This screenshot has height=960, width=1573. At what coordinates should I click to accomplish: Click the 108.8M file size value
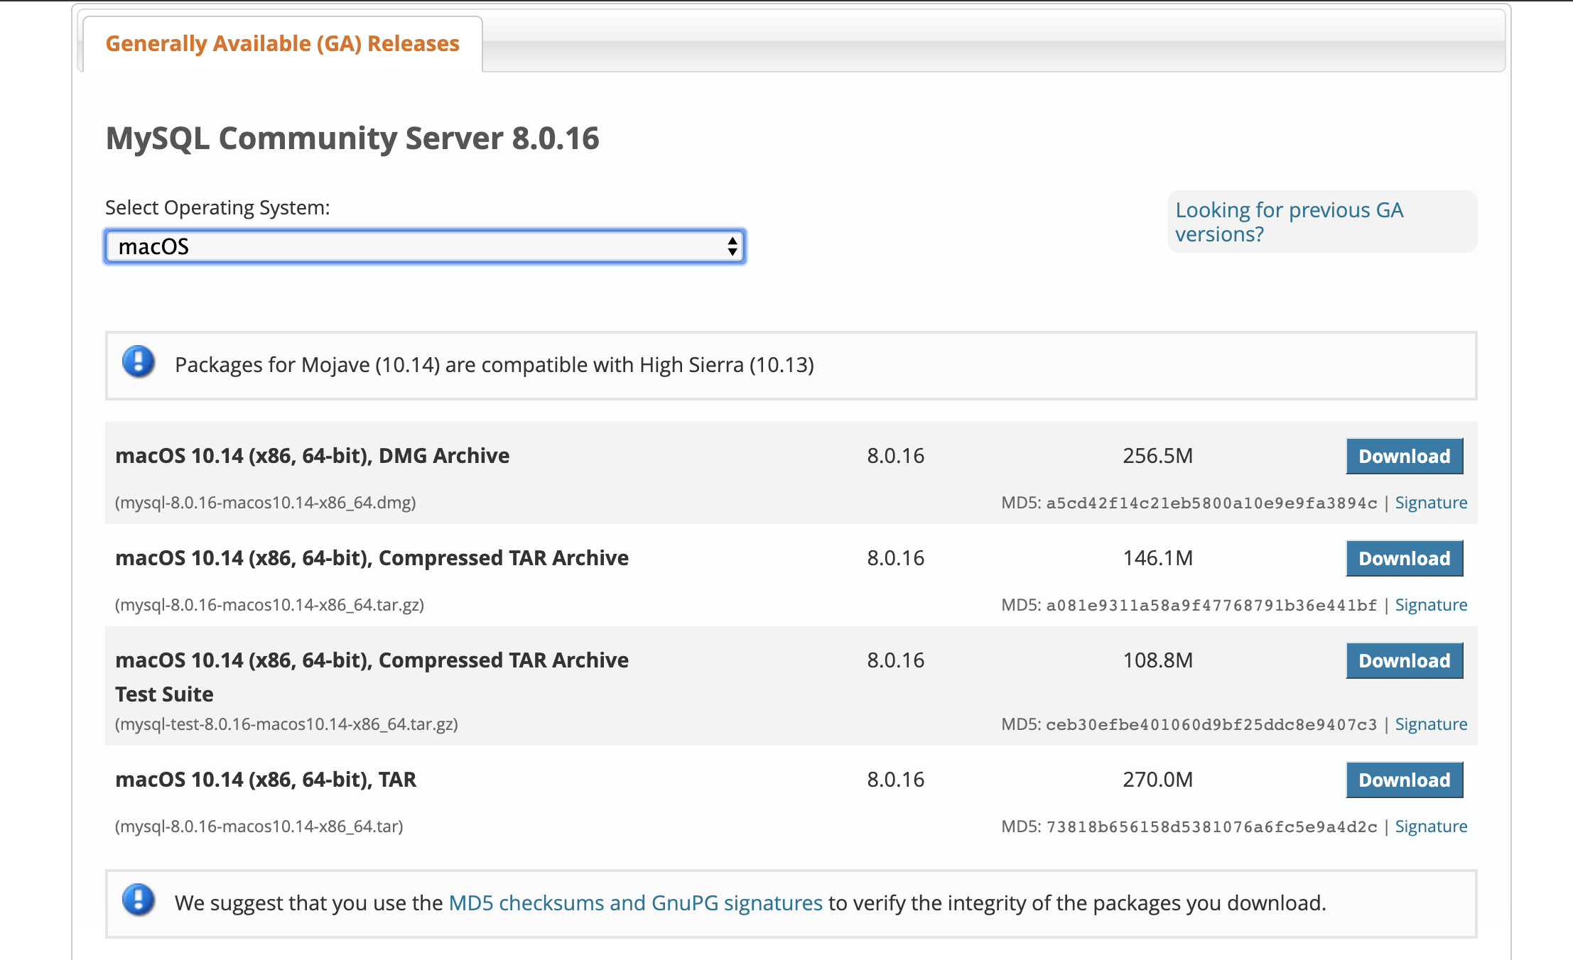[x=1157, y=660]
